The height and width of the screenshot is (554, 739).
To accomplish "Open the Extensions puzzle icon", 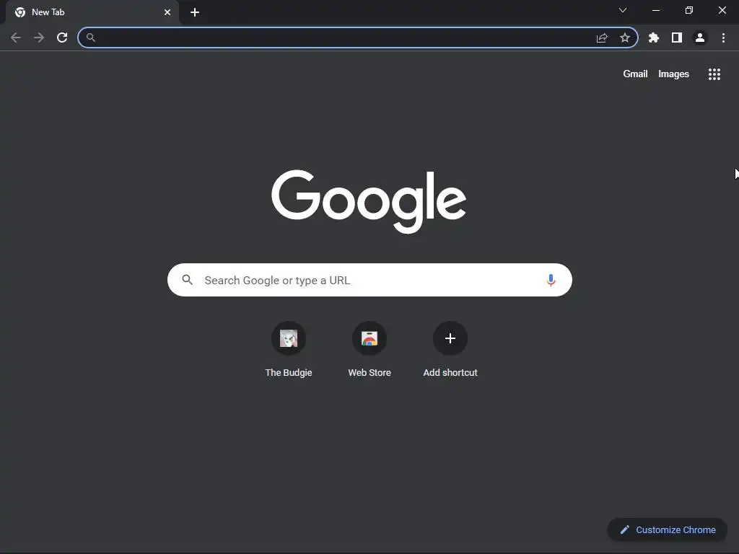I will coord(654,38).
